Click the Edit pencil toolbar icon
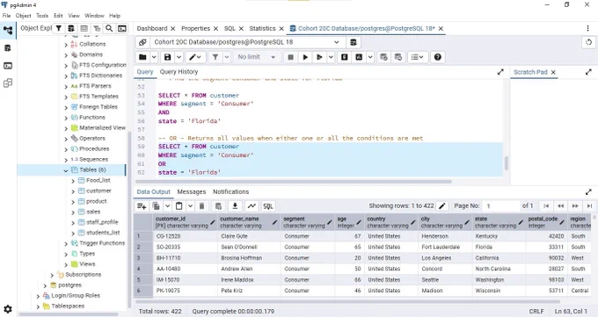This screenshot has width=598, height=317. pos(195,57)
